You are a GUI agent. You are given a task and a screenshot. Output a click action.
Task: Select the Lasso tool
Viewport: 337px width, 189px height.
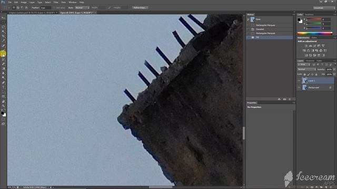click(x=3, y=27)
